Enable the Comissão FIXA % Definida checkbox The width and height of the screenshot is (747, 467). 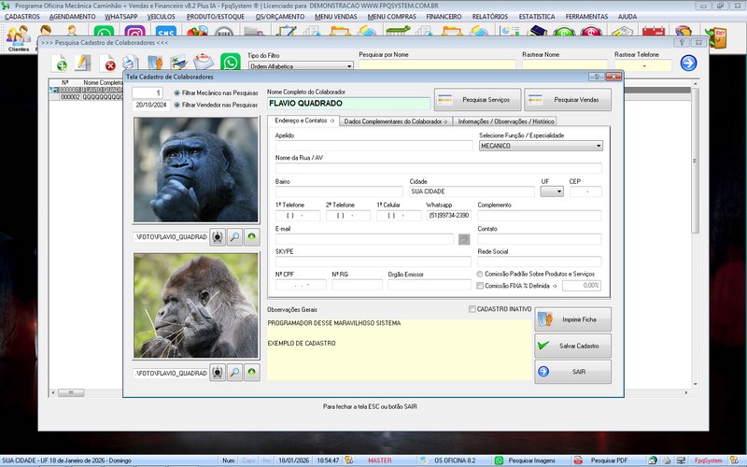tap(481, 286)
